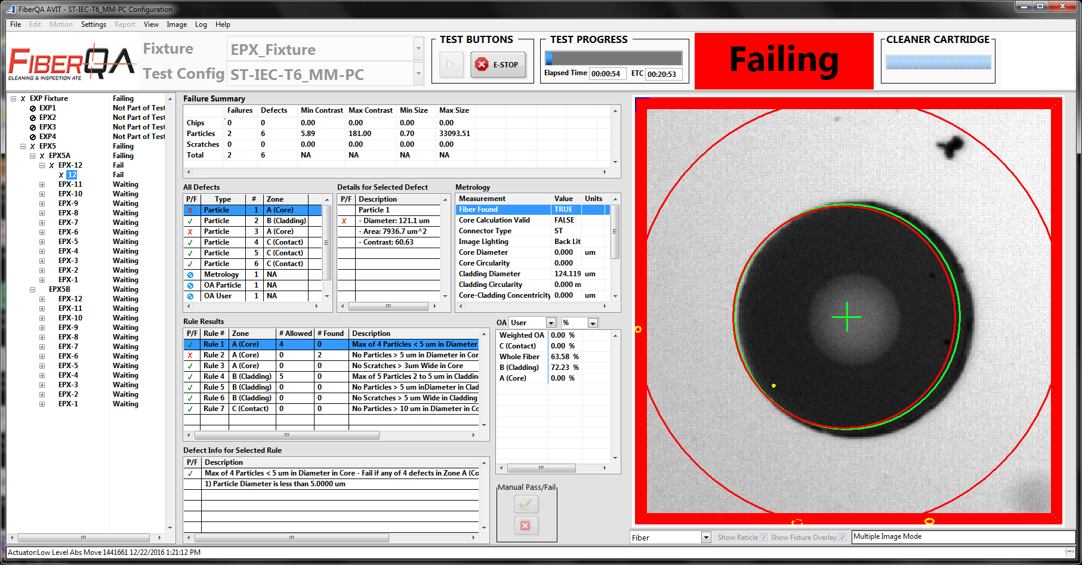Click the not-tested circle icon beside EXP1

point(33,108)
